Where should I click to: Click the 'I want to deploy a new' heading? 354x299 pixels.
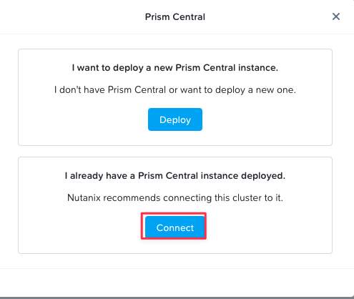(x=175, y=68)
